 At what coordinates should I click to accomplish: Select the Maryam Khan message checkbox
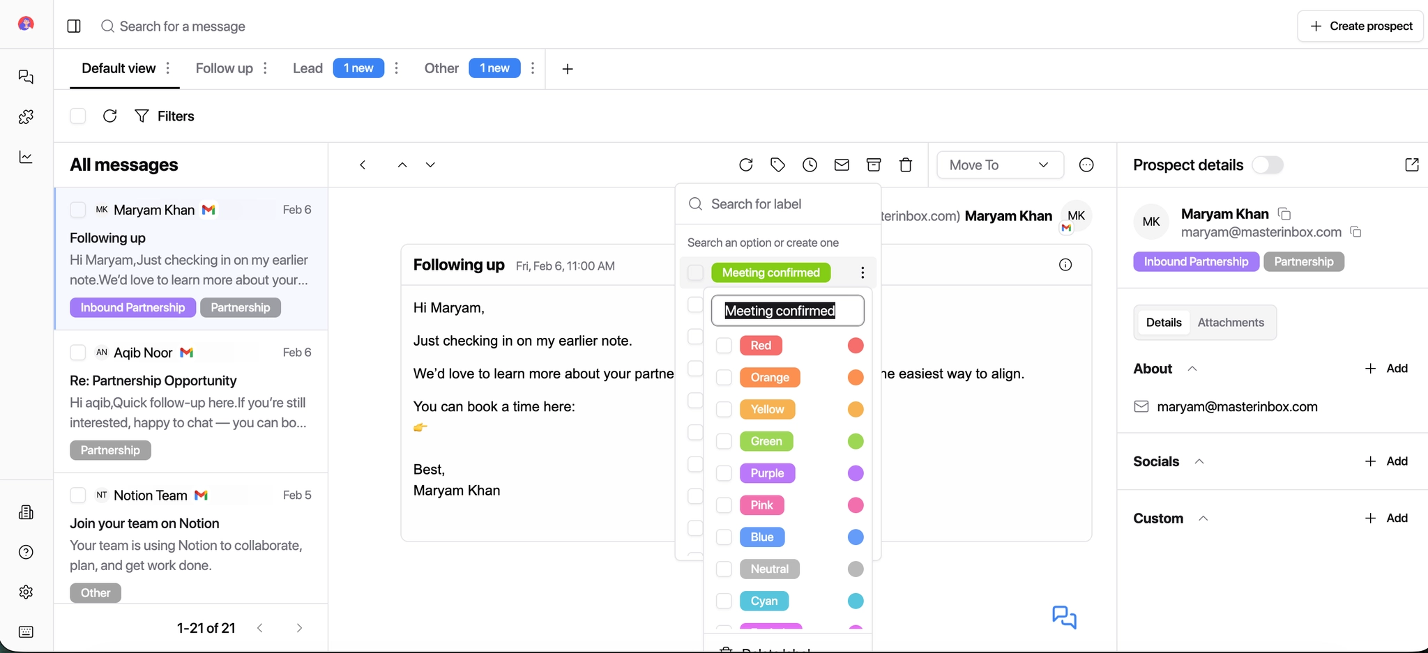point(78,210)
